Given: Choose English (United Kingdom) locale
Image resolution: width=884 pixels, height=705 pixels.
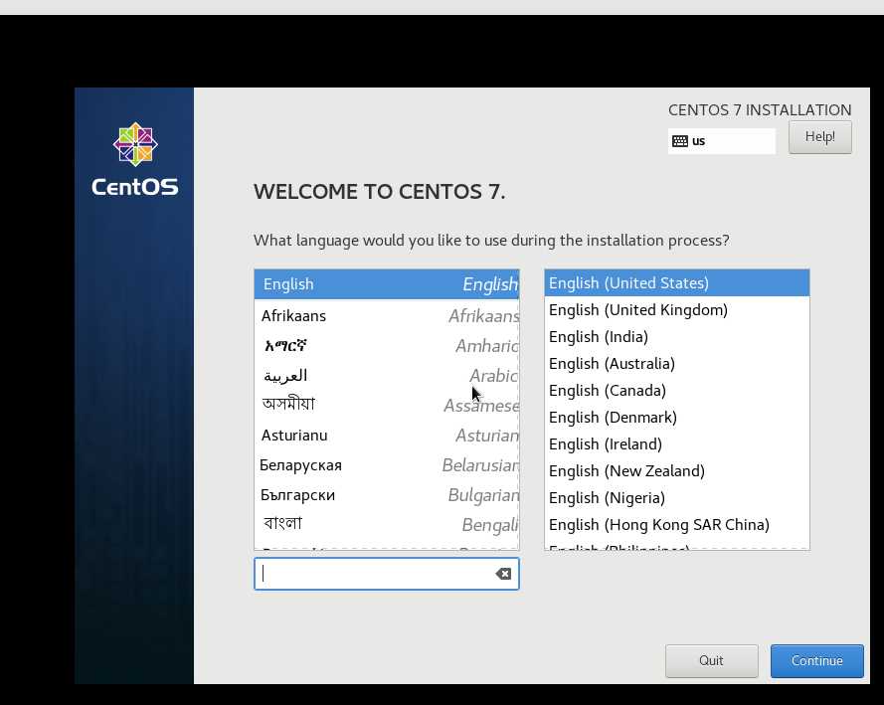Looking at the screenshot, I should tap(677, 310).
